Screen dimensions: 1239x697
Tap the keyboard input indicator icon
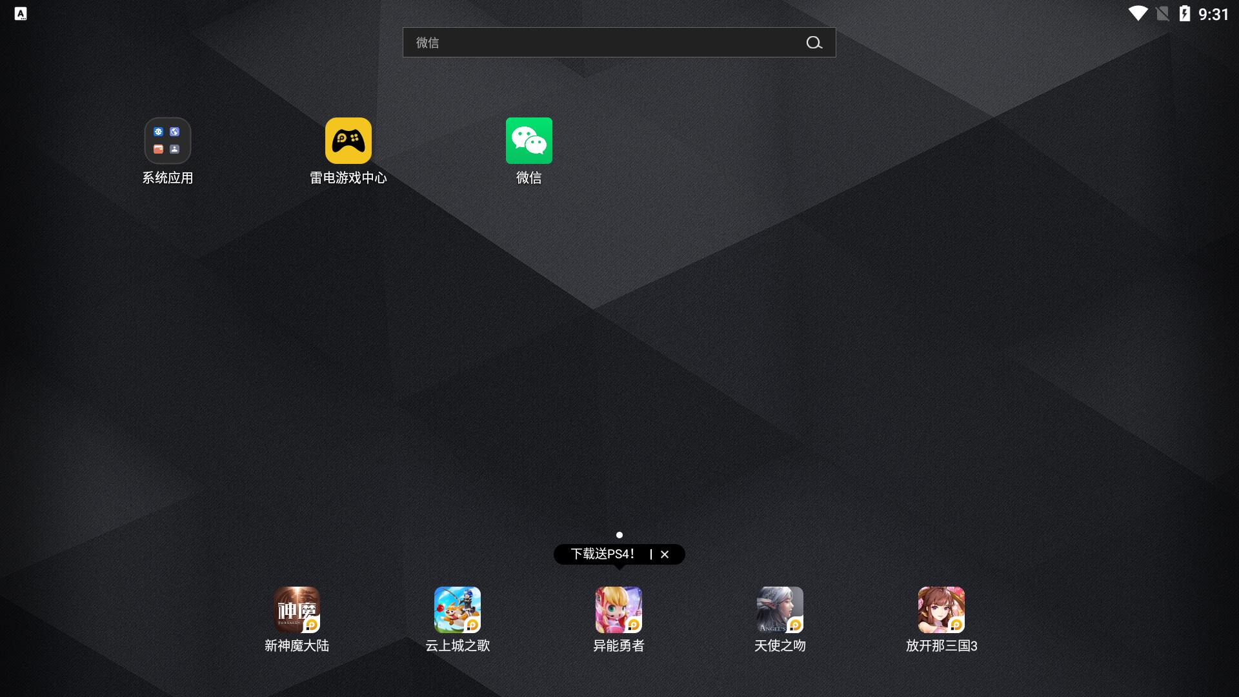pos(21,14)
